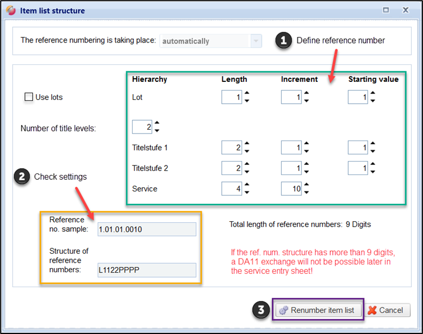The image size is (423, 334).
Task: Decrease the number of title levels
Action: click(157, 130)
